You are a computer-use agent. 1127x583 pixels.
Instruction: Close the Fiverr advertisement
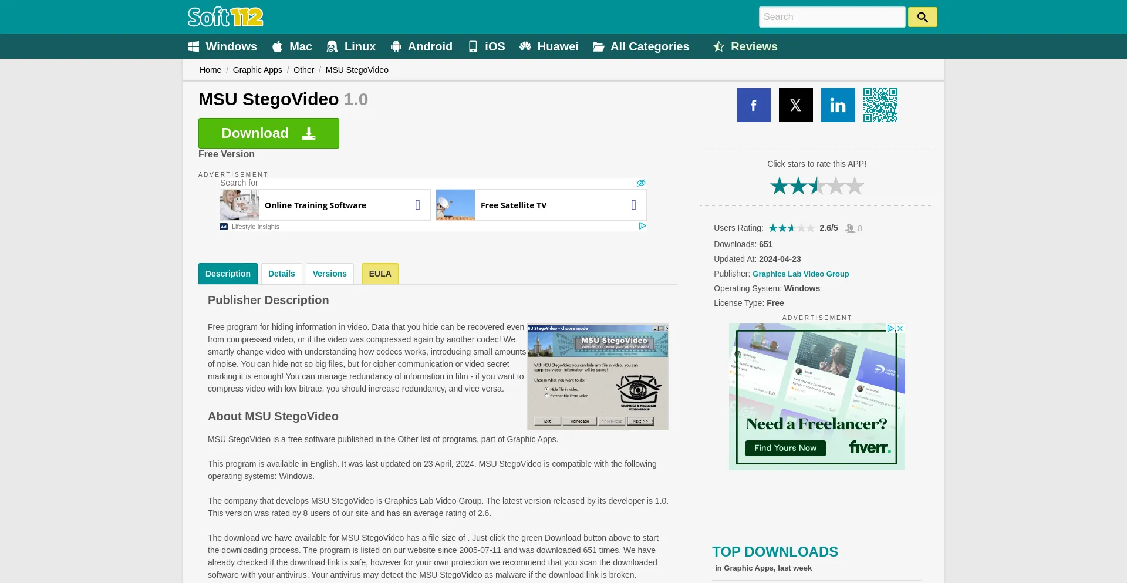pos(900,329)
